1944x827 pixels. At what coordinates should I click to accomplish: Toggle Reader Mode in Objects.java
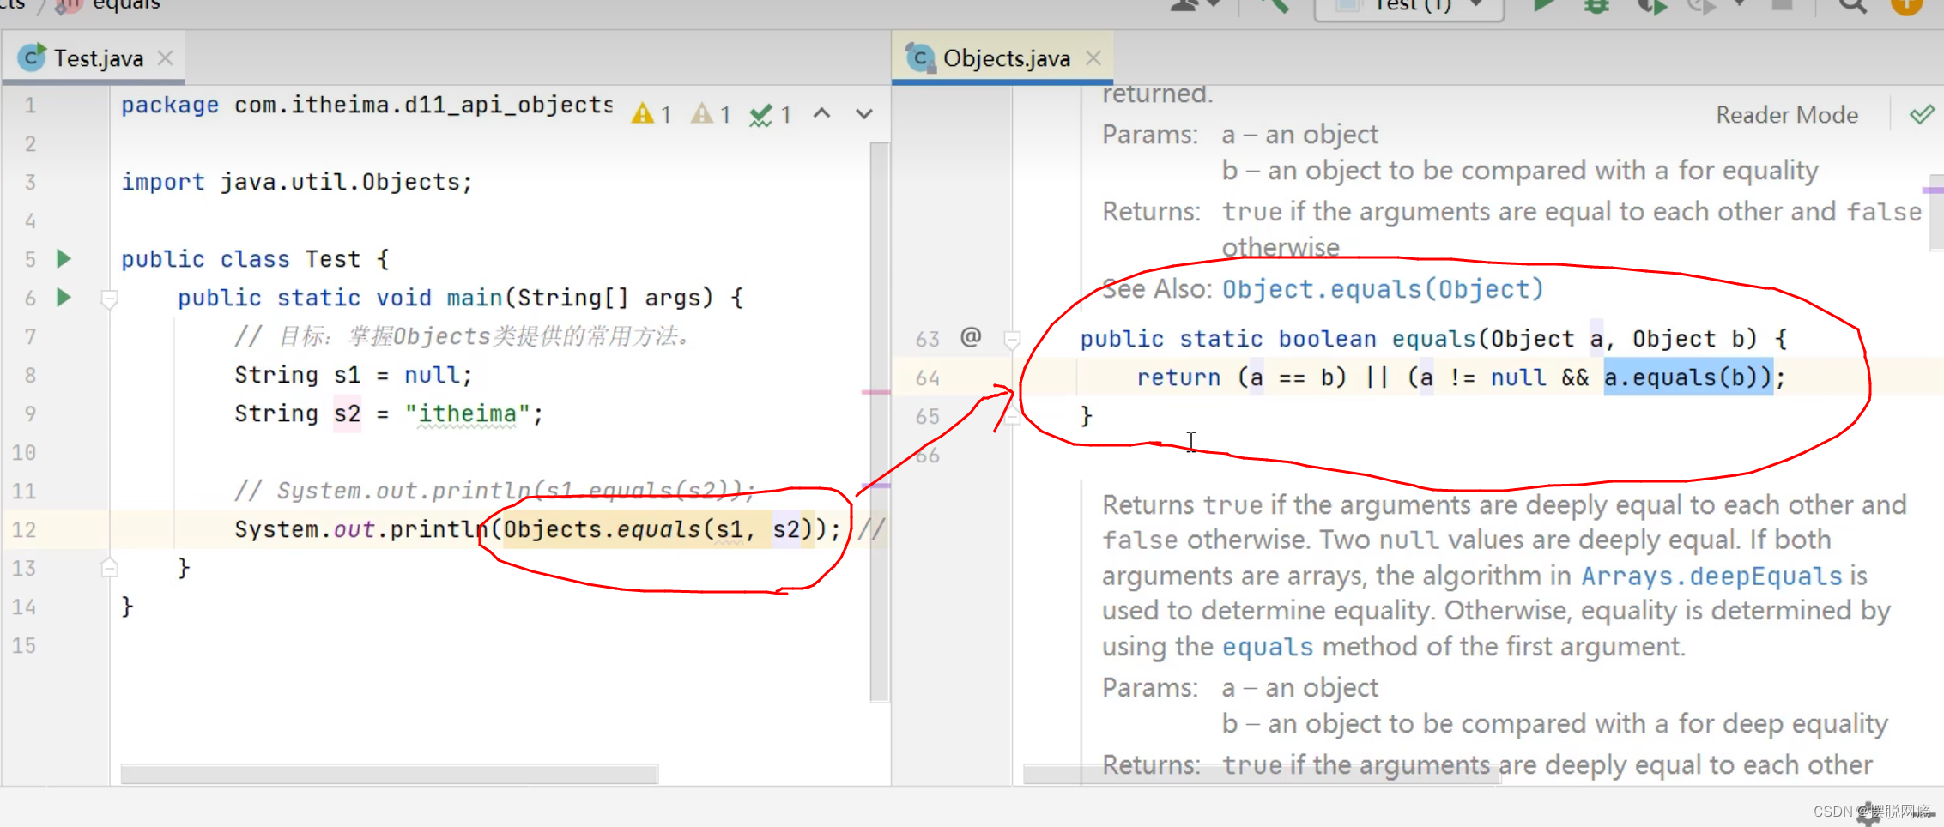(x=1787, y=115)
